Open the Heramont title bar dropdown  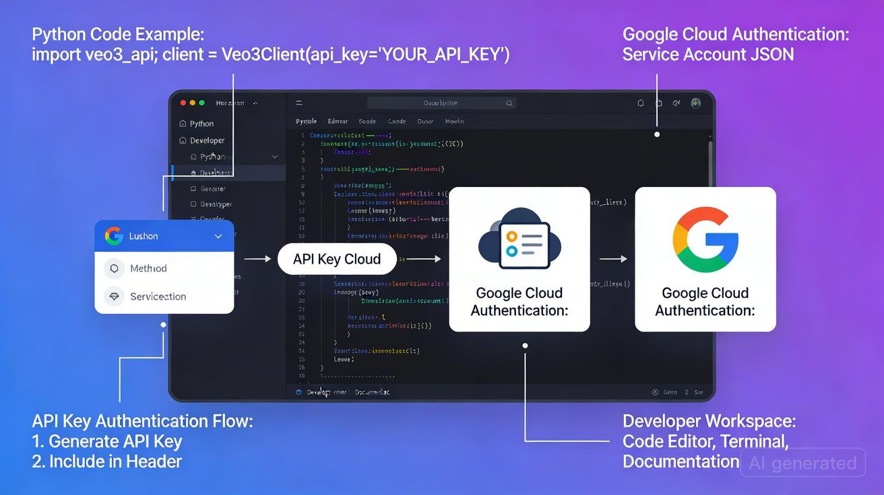pos(255,103)
